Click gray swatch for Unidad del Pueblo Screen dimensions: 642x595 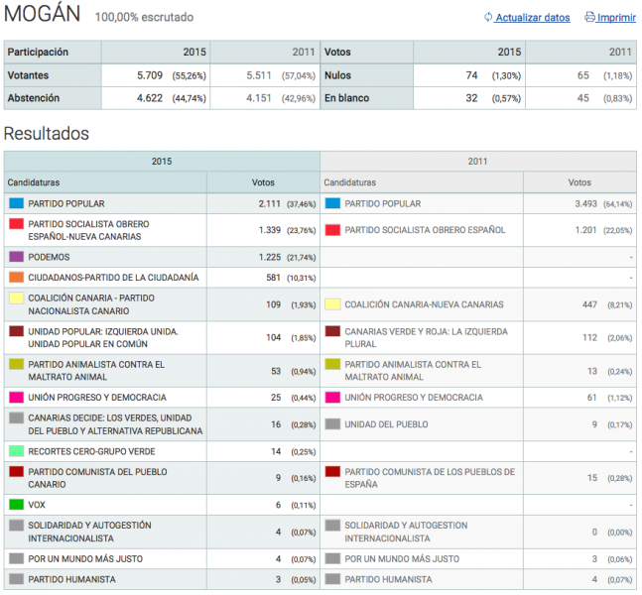(332, 424)
